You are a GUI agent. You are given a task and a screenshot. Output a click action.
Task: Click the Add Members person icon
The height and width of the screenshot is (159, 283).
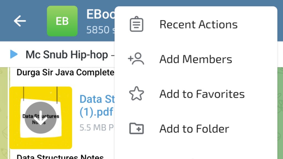tap(136, 59)
